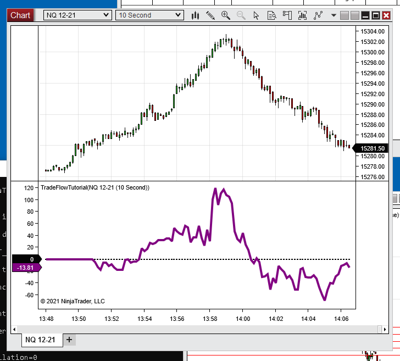Open the Data Series icon
Image resolution: width=400 pixels, height=361 pixels.
pos(303,15)
